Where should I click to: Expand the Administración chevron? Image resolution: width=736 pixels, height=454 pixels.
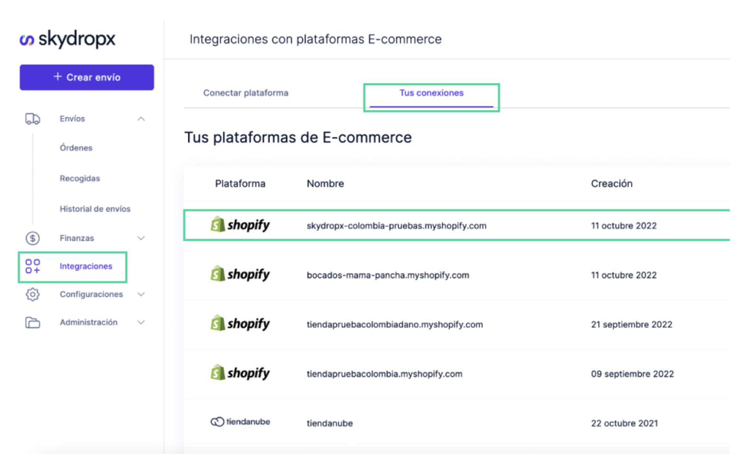(141, 322)
